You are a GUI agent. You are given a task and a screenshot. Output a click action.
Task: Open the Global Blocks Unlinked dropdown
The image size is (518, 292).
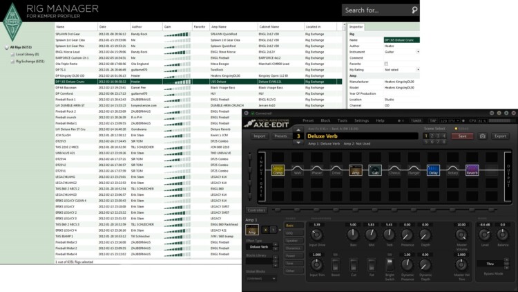tap(261, 278)
